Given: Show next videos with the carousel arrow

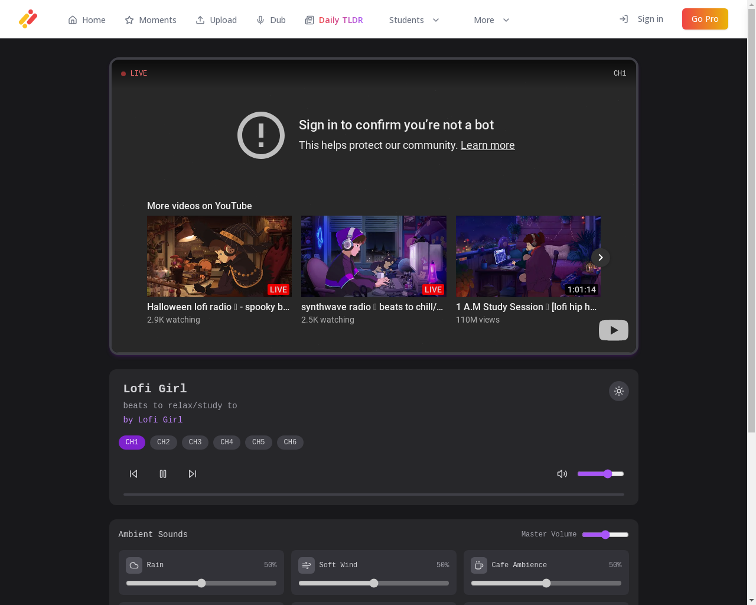Looking at the screenshot, I should [x=601, y=258].
